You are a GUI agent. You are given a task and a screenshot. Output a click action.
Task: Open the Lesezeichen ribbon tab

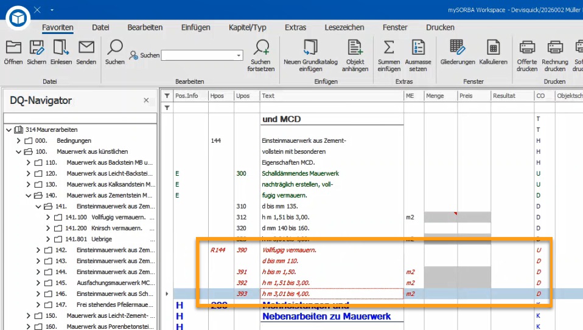click(x=344, y=27)
